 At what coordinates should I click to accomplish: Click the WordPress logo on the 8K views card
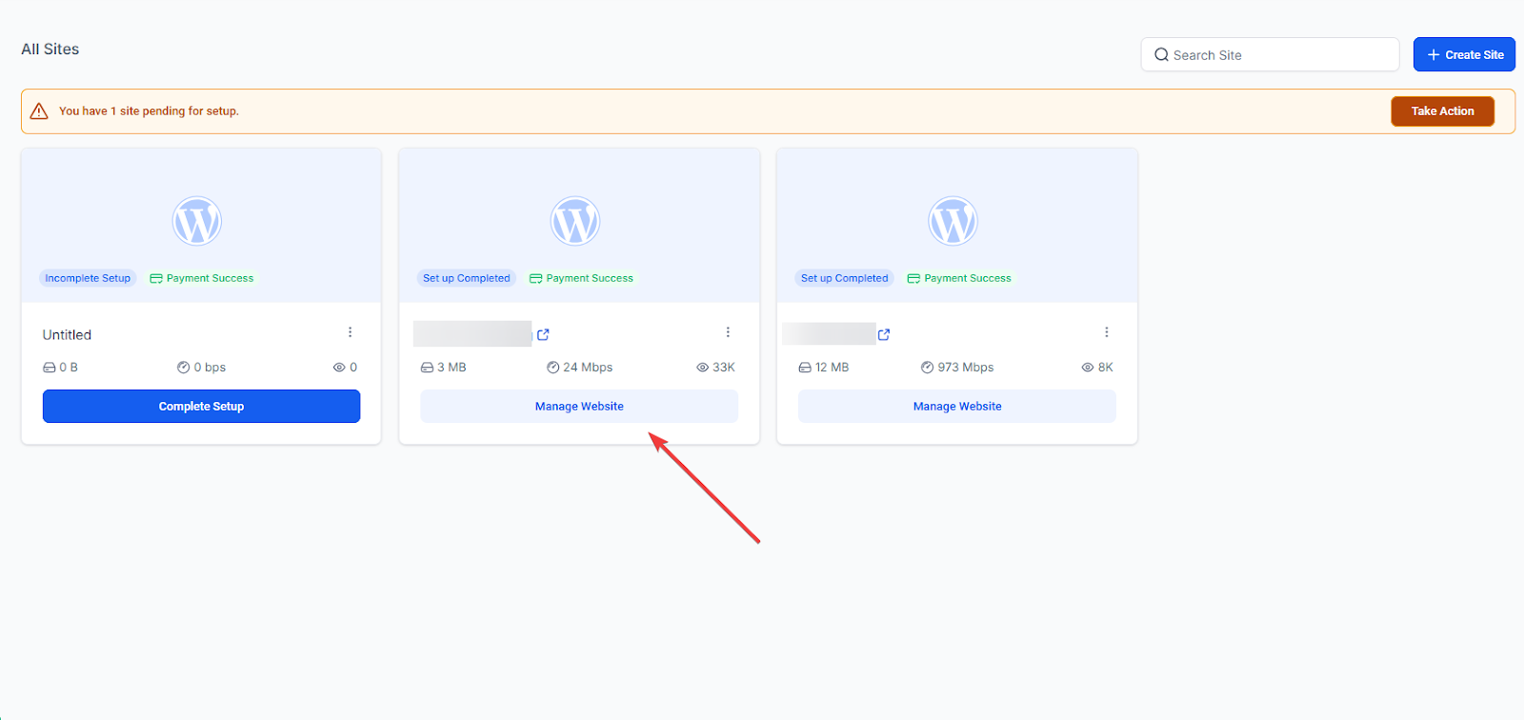tap(953, 221)
